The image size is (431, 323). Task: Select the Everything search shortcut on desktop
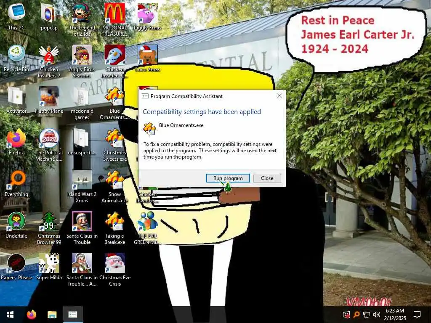(x=16, y=184)
